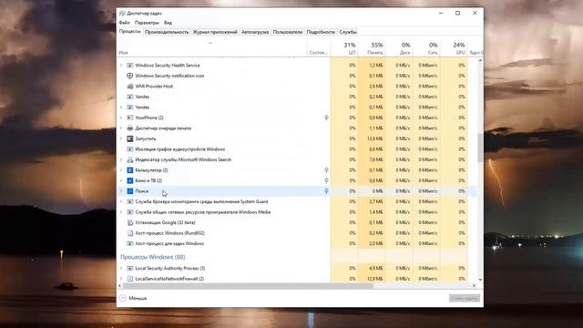Open the Файл menu

tap(125, 23)
